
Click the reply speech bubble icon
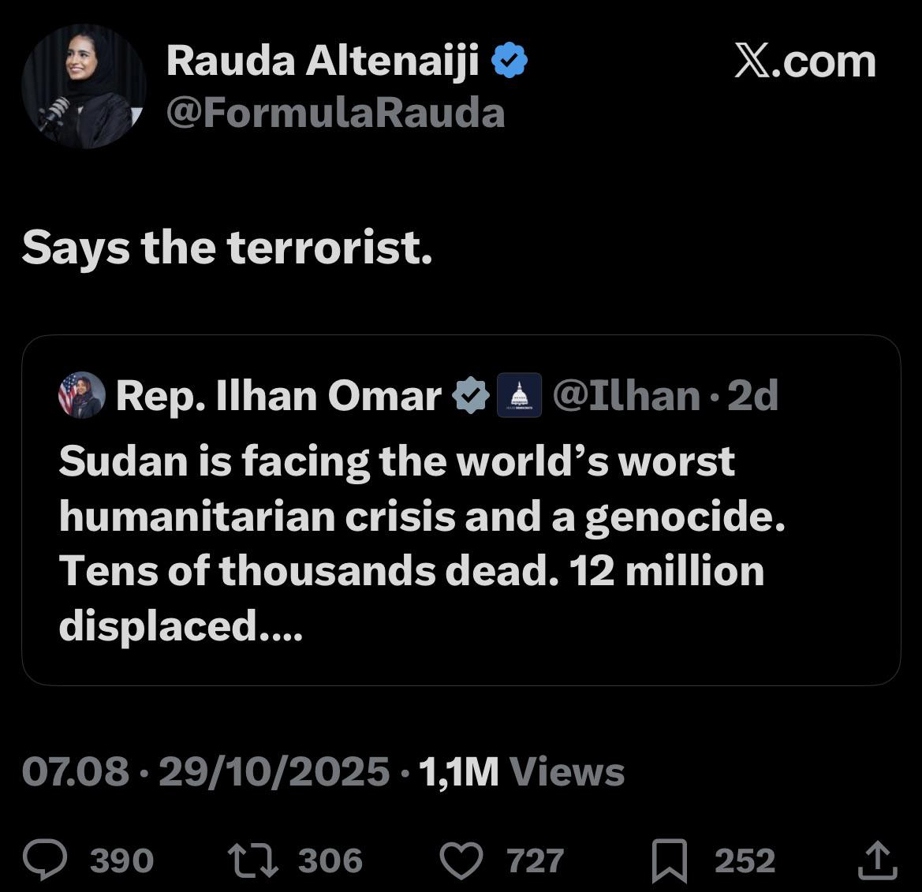[x=46, y=860]
